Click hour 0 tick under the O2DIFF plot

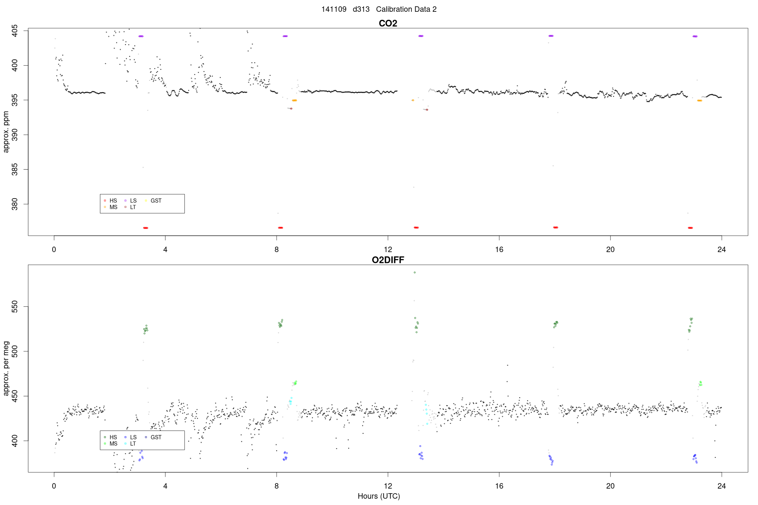(x=54, y=486)
